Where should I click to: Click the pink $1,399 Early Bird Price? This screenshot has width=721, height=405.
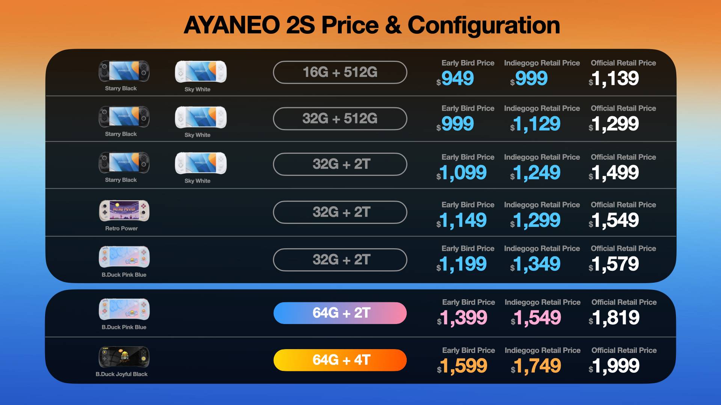(462, 318)
